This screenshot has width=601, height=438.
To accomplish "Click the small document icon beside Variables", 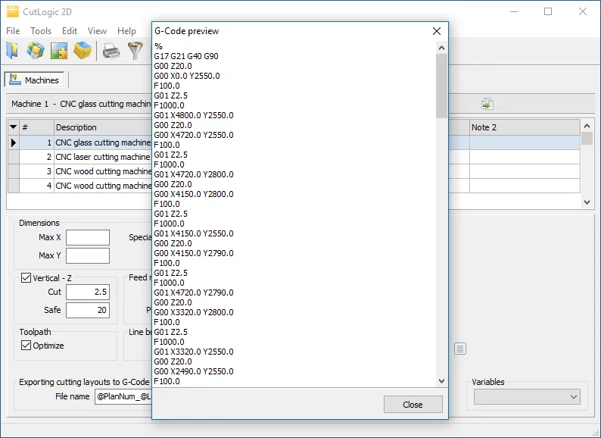I will click(460, 349).
